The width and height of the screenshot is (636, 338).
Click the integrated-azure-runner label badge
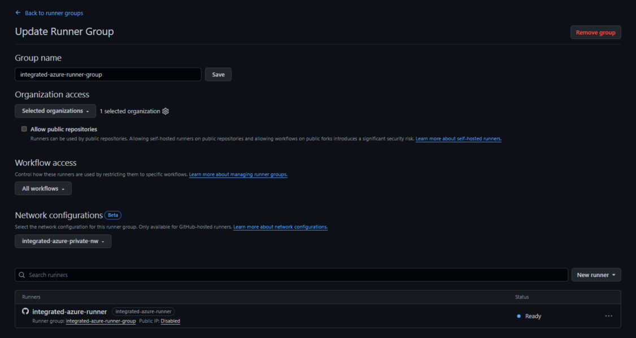pyautogui.click(x=143, y=311)
